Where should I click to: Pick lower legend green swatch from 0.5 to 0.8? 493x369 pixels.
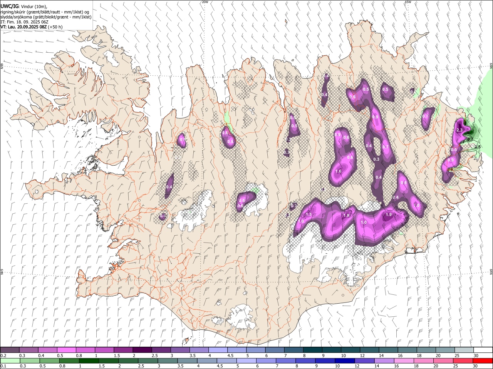49,361
